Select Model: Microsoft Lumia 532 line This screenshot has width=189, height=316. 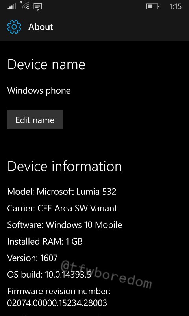tap(62, 192)
